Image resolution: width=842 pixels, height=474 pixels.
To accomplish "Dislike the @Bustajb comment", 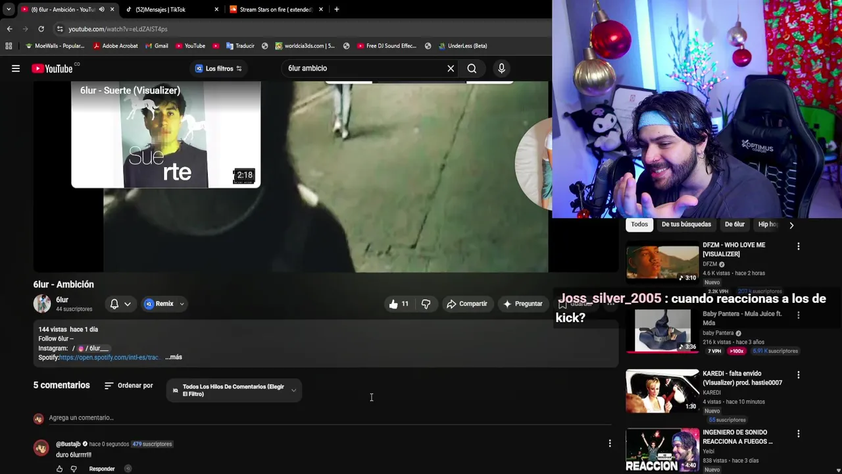I will 74,469.
